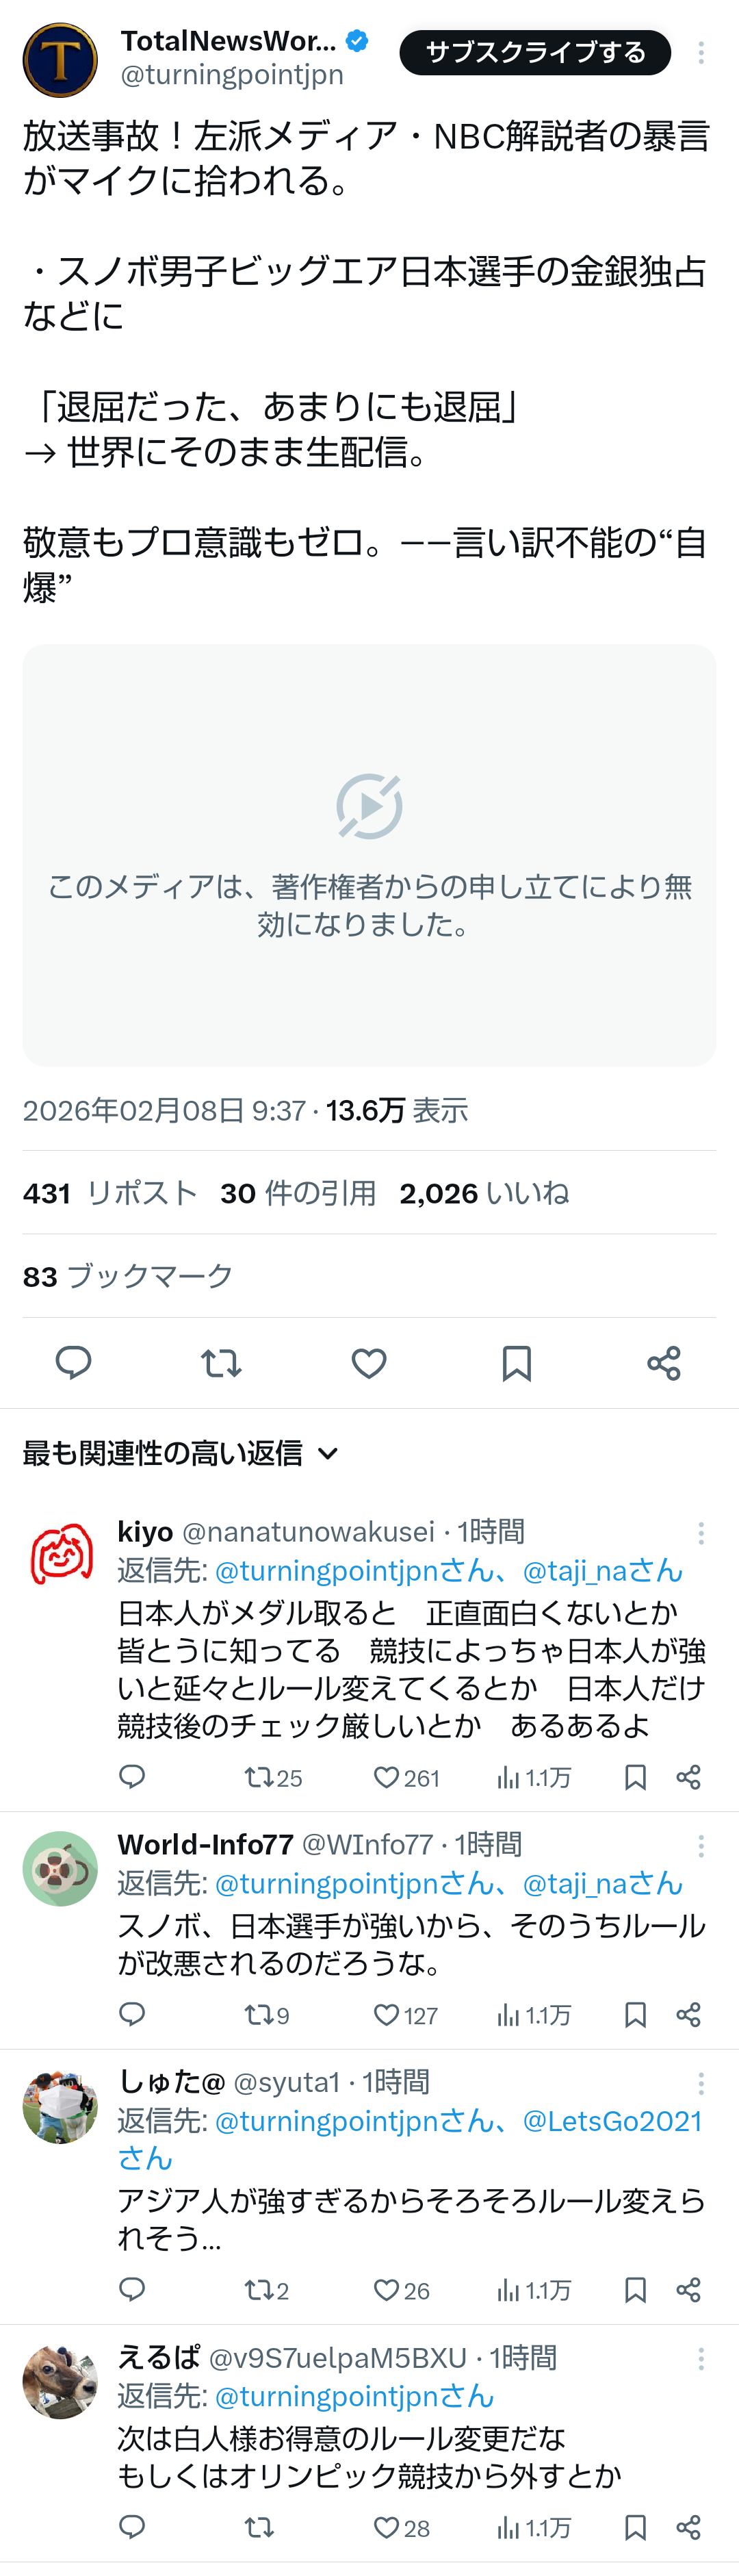Open the three-dot menu on main post
The height and width of the screenshot is (2576, 739).
[701, 53]
